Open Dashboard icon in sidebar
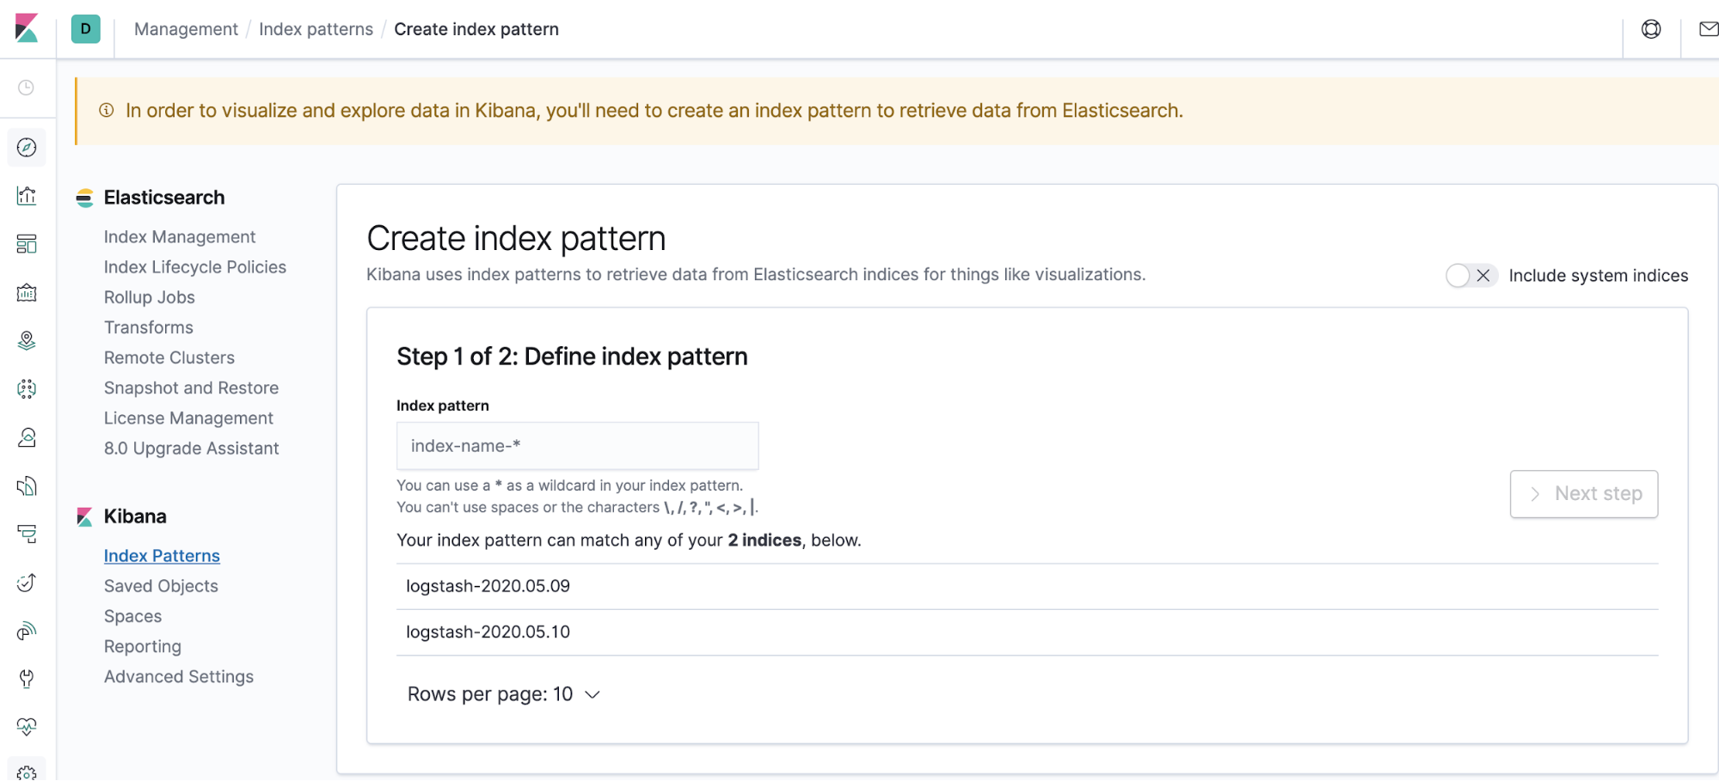Viewport: 1719px width, 781px height. [27, 244]
